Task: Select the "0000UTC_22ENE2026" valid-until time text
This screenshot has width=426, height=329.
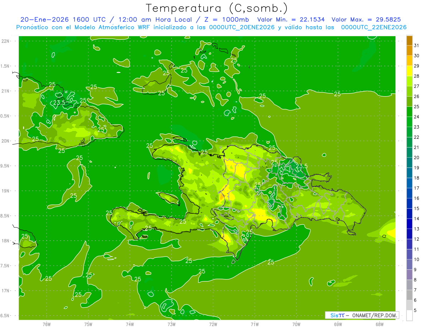Action: point(373,27)
